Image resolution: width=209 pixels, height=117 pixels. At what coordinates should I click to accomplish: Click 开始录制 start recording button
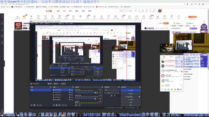(x=131, y=94)
